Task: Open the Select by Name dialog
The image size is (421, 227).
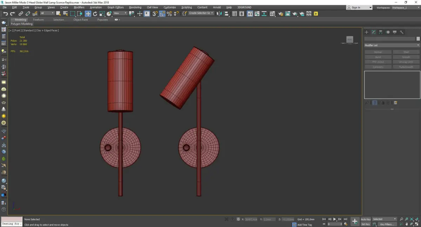Action: coord(65,14)
